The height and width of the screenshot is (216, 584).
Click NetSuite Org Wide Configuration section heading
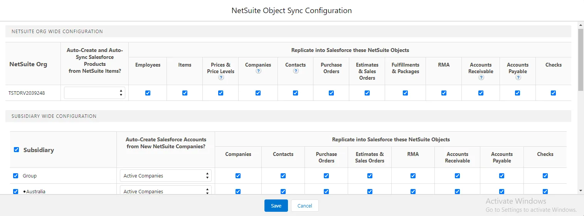[x=57, y=32]
